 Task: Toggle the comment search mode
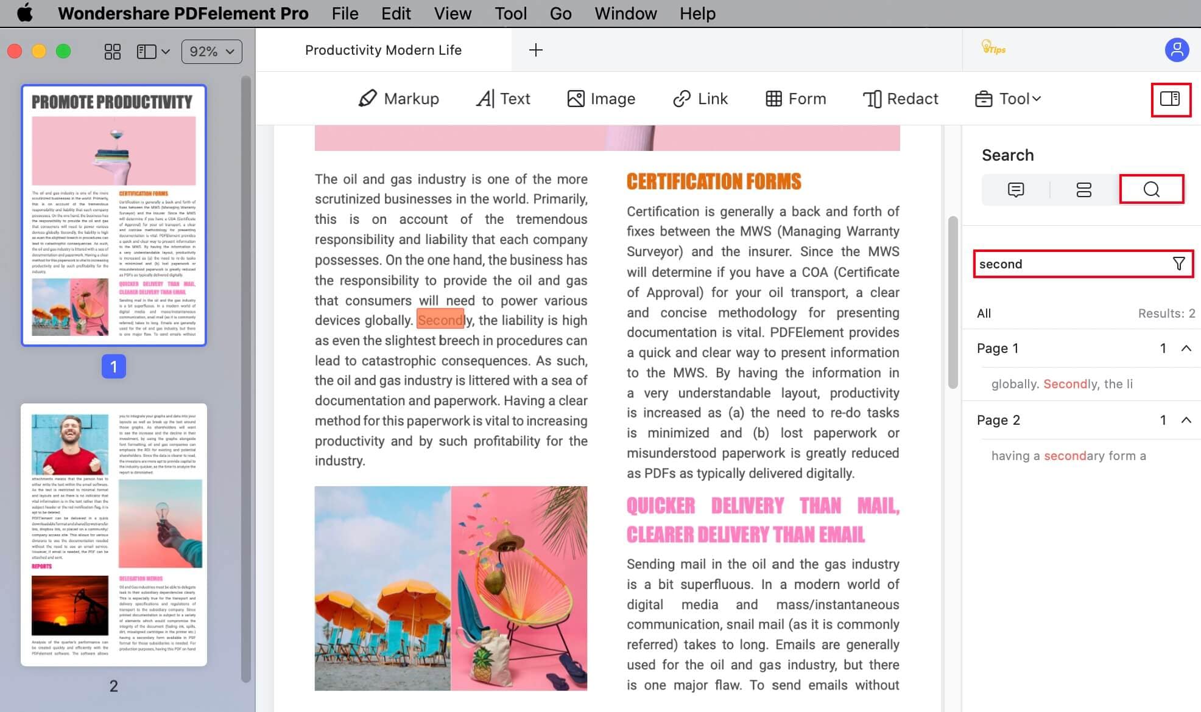point(1015,188)
